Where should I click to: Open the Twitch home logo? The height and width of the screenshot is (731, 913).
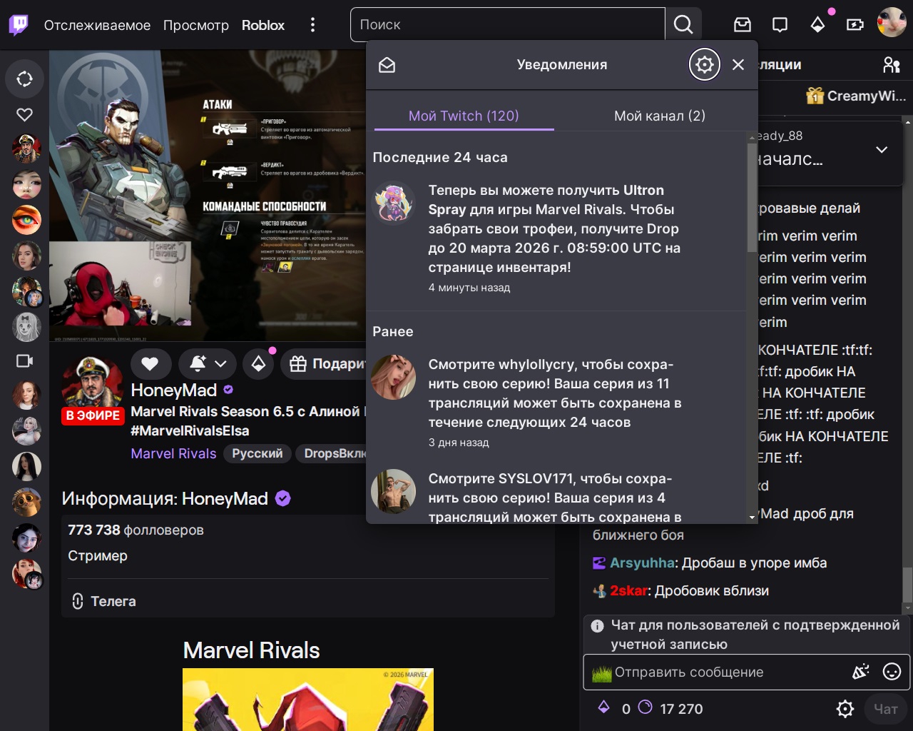19,25
